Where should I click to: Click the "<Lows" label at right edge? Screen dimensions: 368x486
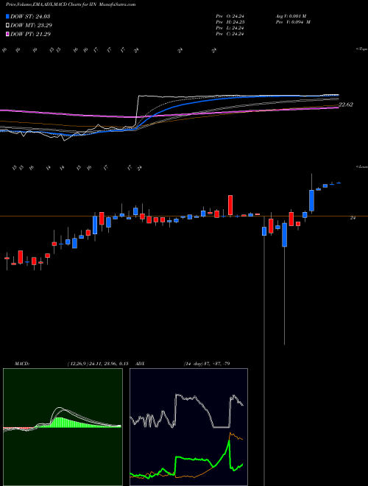(361, 166)
